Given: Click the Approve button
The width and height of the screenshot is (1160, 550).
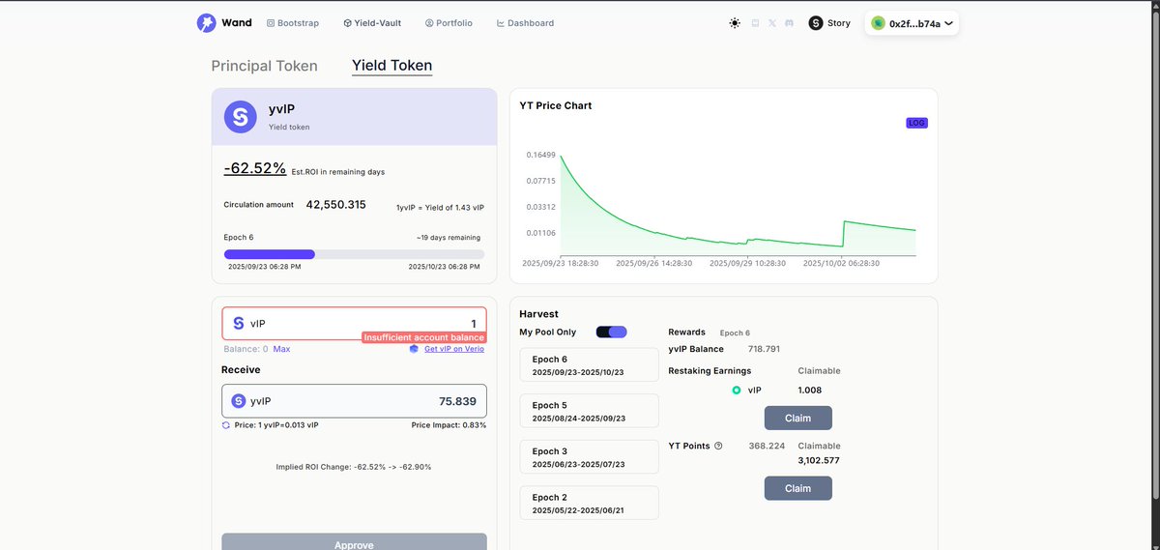Looking at the screenshot, I should click(354, 541).
